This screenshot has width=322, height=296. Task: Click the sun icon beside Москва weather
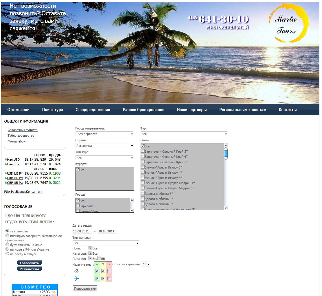click(54, 292)
